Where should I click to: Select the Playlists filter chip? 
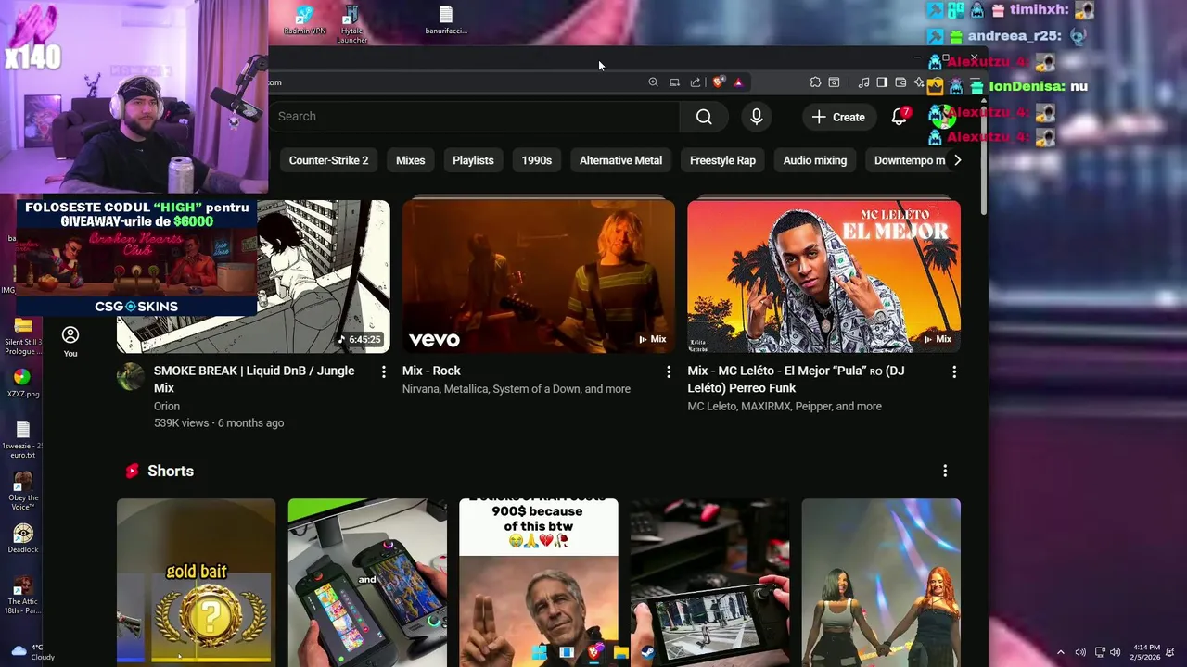click(x=473, y=160)
